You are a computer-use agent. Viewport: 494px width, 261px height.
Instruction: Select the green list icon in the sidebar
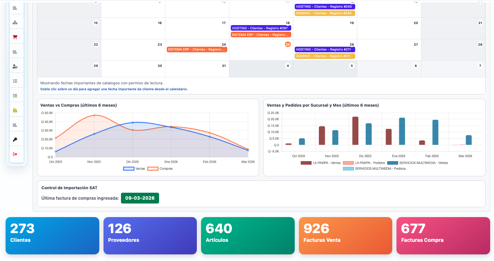tap(15, 95)
